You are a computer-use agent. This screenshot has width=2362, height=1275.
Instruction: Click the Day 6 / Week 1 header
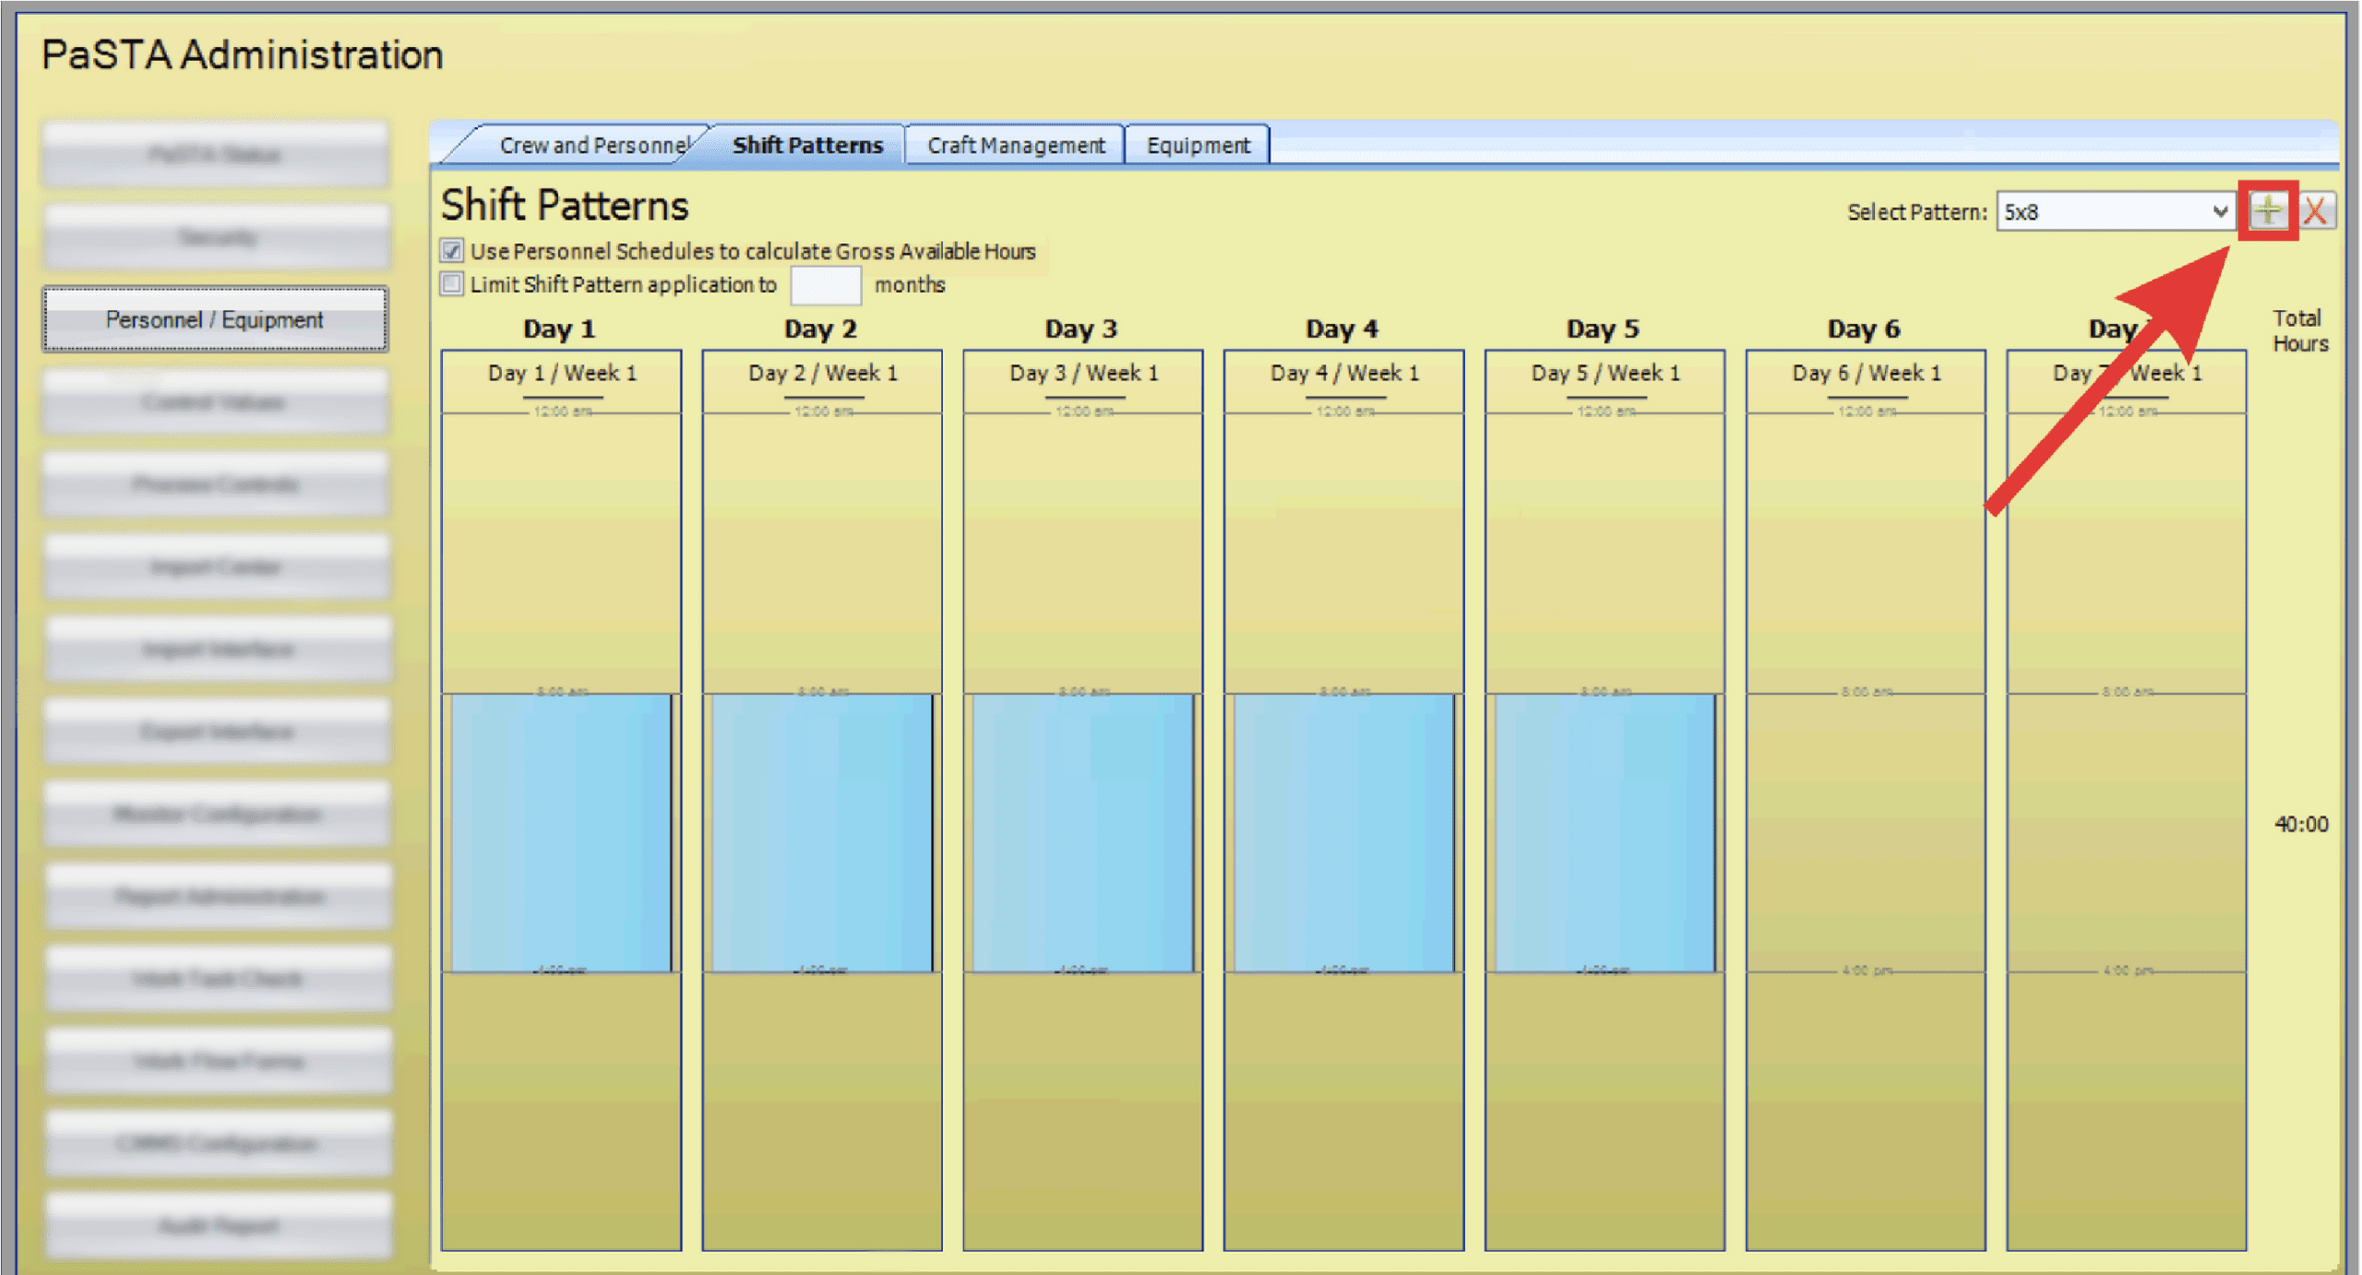[x=1866, y=374]
